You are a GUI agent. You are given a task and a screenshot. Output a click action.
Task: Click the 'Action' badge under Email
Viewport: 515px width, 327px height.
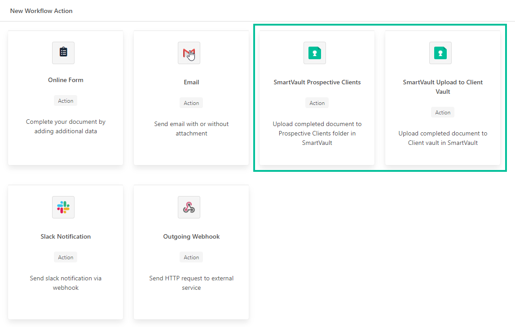click(191, 103)
